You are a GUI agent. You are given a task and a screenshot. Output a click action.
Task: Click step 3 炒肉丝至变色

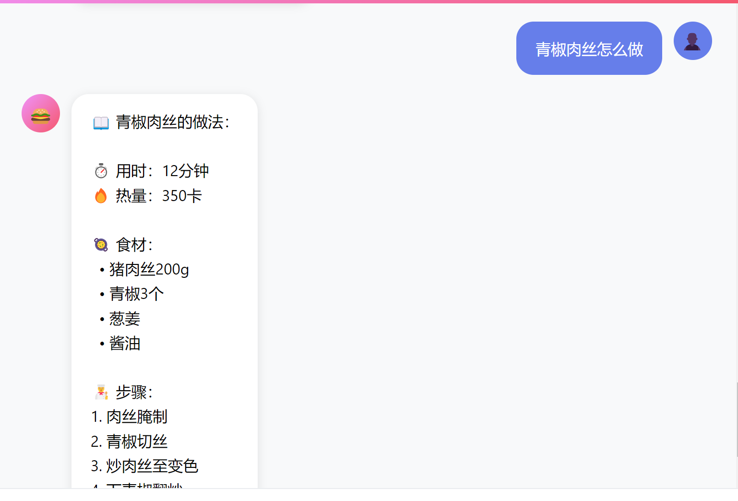tap(145, 465)
